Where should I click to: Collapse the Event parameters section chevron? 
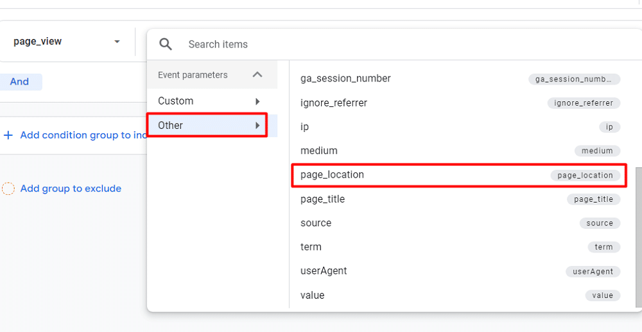click(257, 75)
